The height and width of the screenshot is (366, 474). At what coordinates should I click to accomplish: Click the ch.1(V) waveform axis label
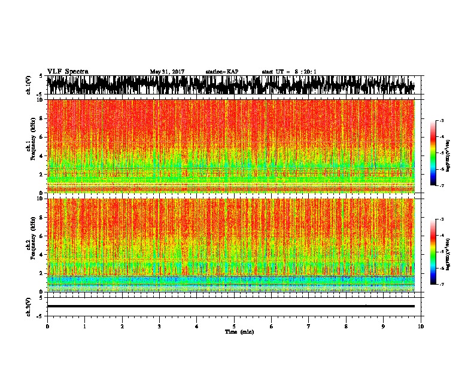pyautogui.click(x=29, y=85)
